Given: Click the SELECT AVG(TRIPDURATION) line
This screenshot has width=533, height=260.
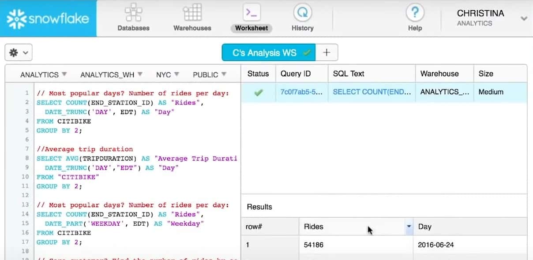Looking at the screenshot, I should pyautogui.click(x=137, y=158).
